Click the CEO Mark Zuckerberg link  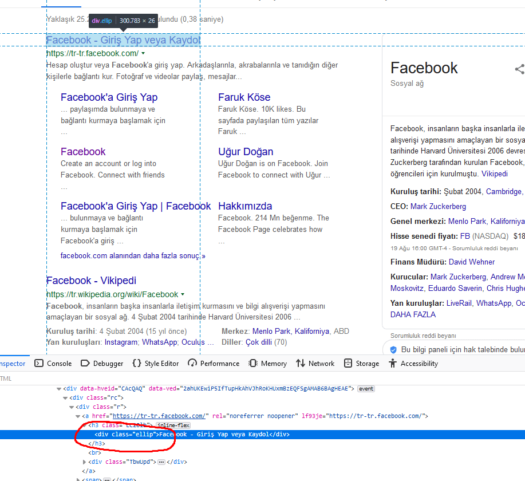point(439,206)
